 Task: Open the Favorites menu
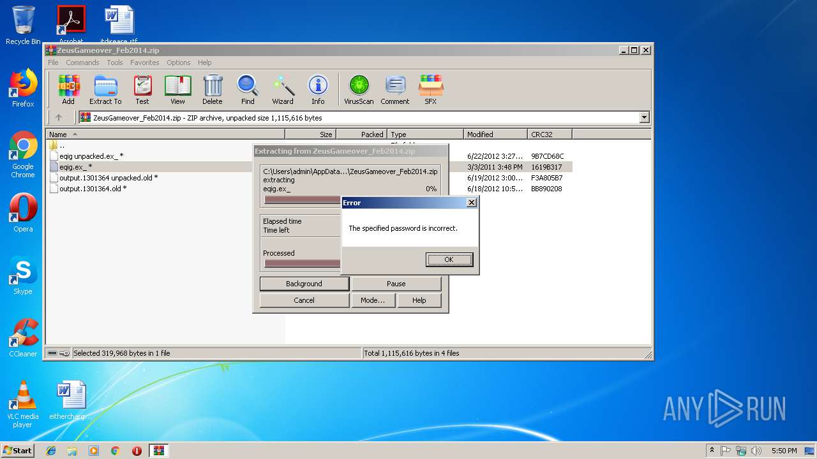point(145,62)
